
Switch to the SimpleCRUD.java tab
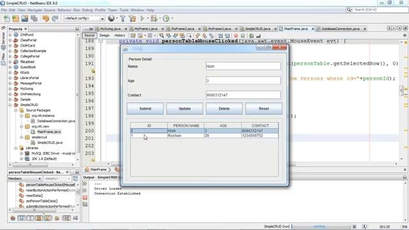pyautogui.click(x=258, y=29)
